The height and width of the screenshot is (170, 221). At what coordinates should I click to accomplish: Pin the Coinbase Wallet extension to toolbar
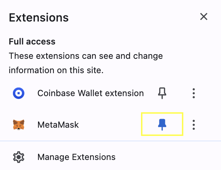tap(162, 93)
